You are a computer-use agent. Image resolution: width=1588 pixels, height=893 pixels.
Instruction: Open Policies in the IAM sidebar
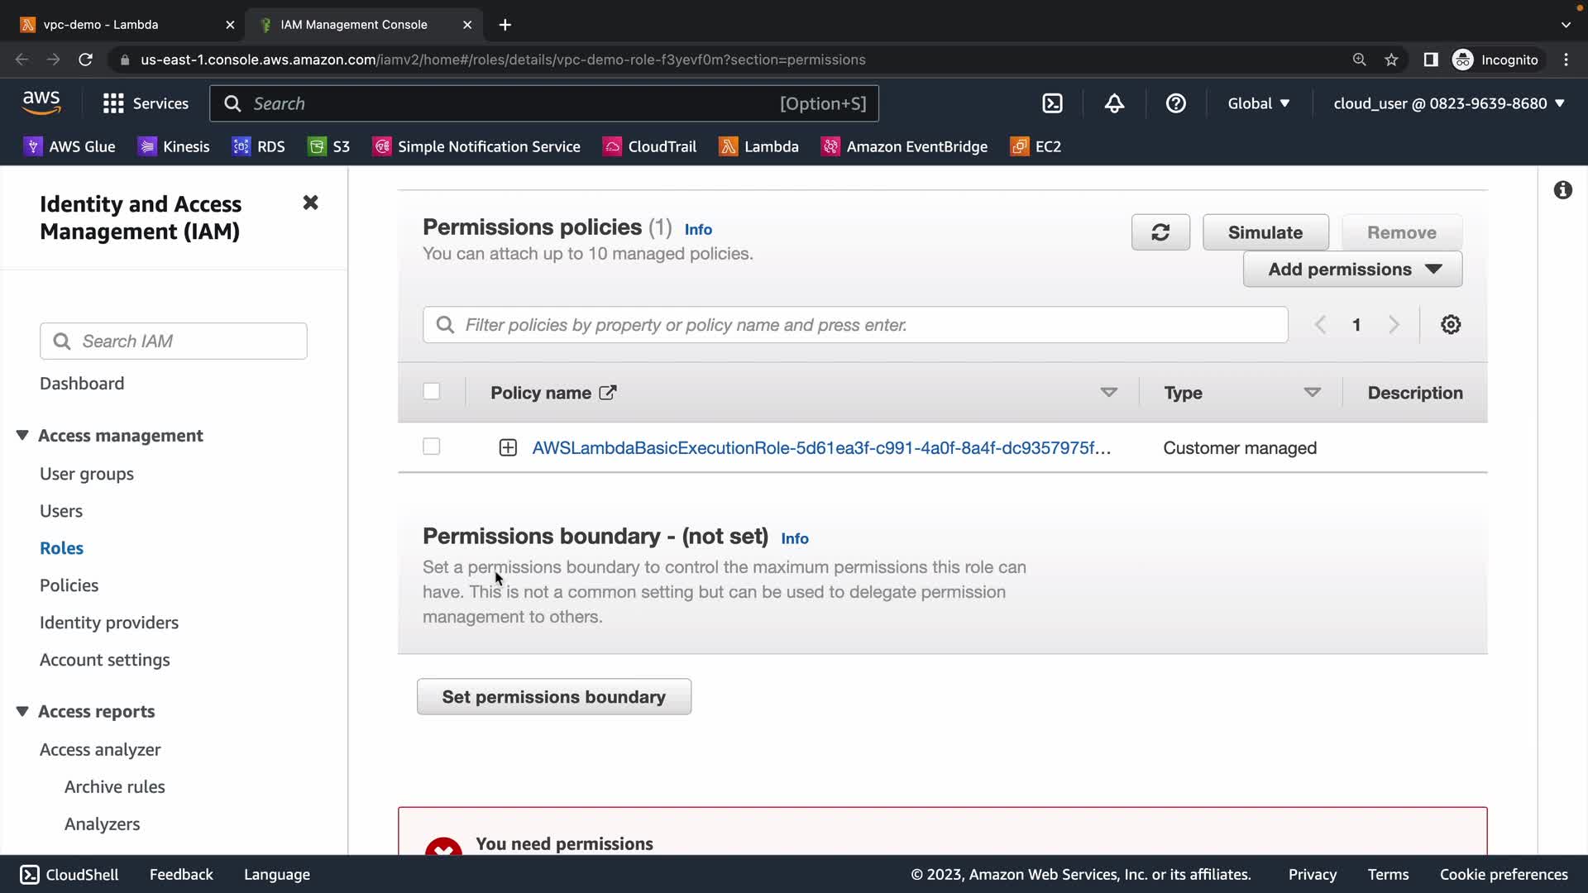[x=69, y=585]
